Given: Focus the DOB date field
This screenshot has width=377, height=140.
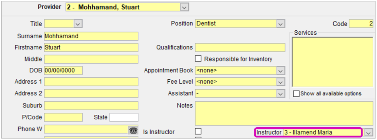Looking at the screenshot, I should [63, 70].
